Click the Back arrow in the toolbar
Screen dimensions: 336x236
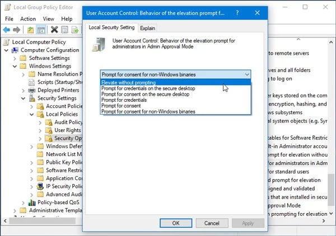[7, 30]
